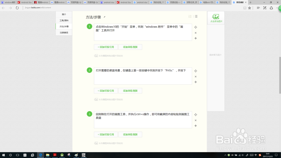This screenshot has width=281, height=158.
Task: Open the Android Studio taskbar icon
Action: (62, 155)
